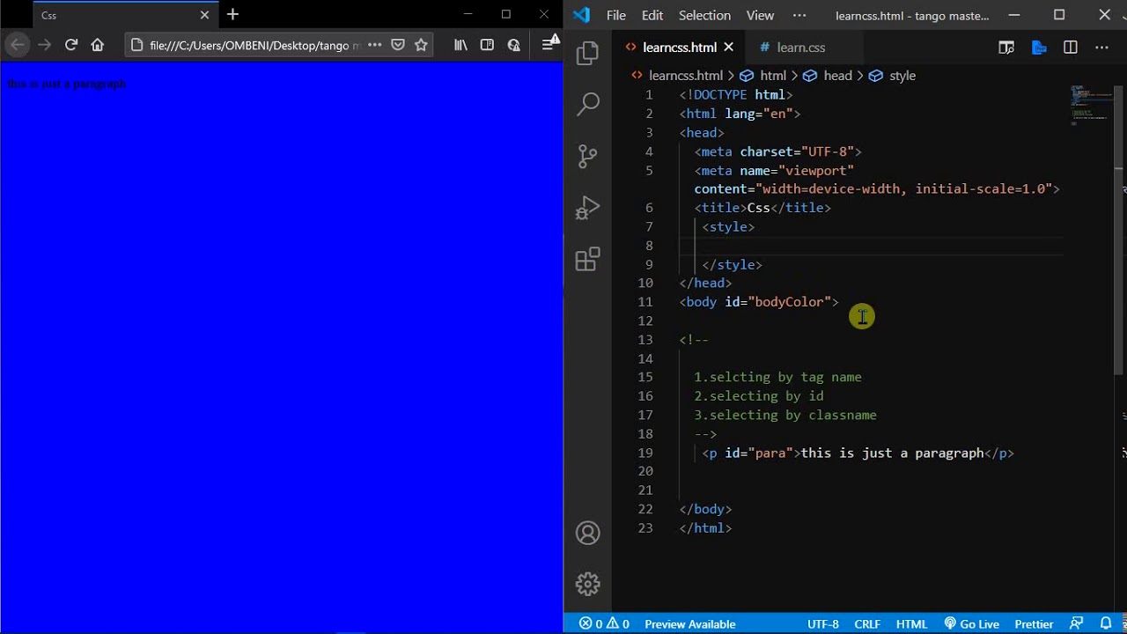
Task: Select the learncss.html editor tab
Action: pyautogui.click(x=679, y=48)
